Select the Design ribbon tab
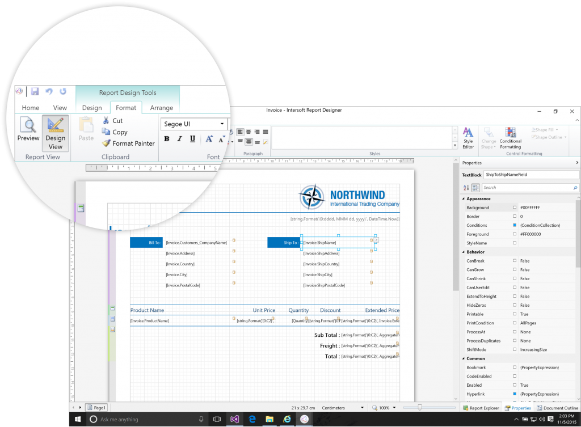This screenshot has height=427, width=581. pos(92,108)
